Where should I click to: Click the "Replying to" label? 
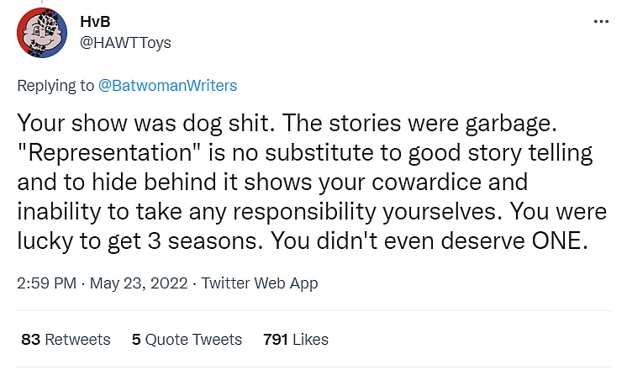pos(55,85)
